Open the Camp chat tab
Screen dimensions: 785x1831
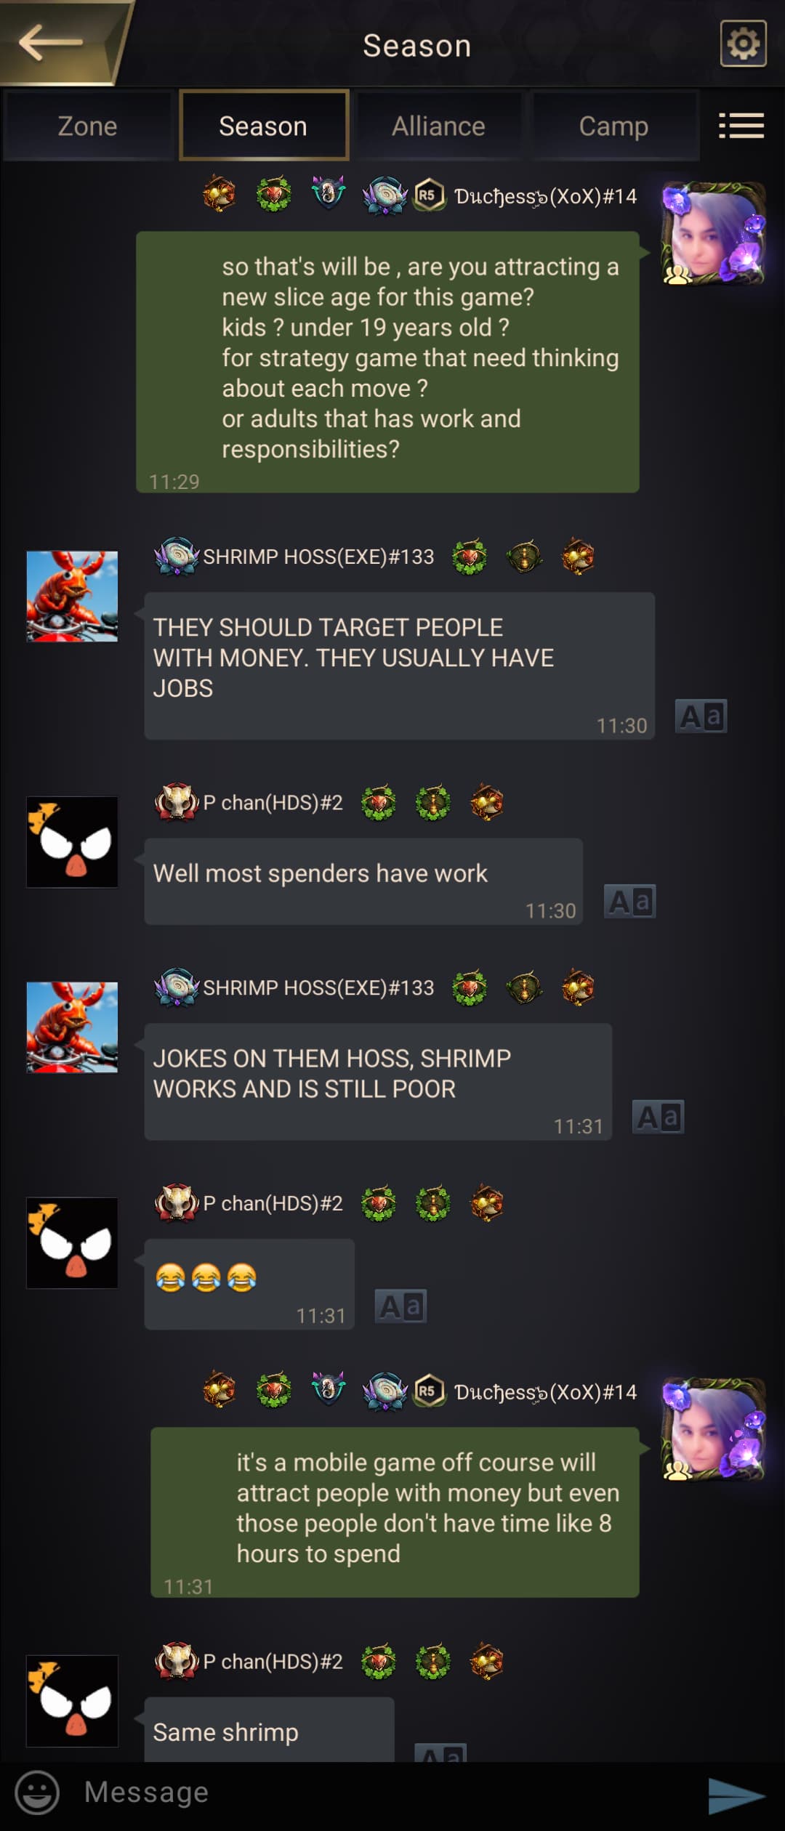[x=614, y=126]
